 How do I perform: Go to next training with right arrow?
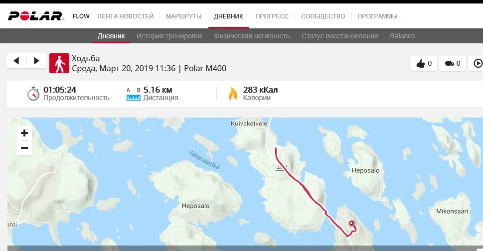(x=36, y=61)
